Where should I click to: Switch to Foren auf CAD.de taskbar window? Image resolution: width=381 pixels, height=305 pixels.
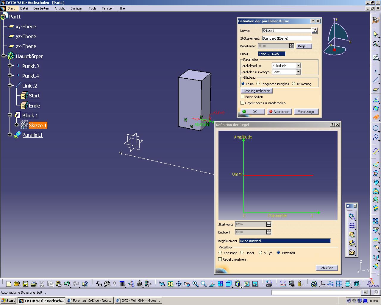pos(89,301)
